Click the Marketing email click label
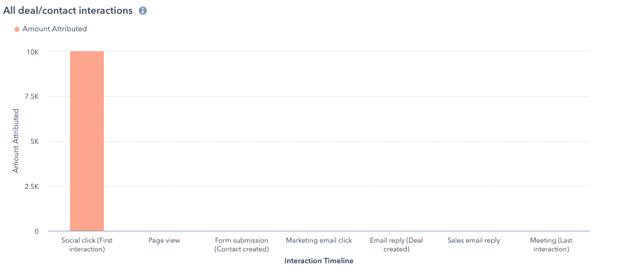620x277 pixels. tap(319, 240)
